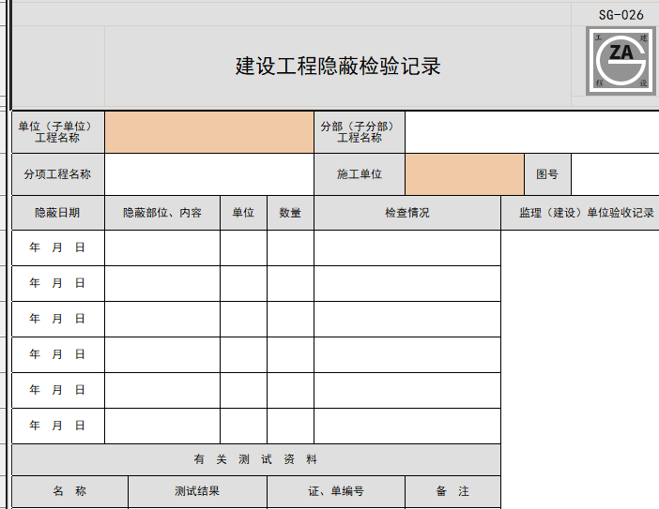Select the 单位 column header
Image resolution: width=659 pixels, height=509 pixels.
click(x=243, y=213)
